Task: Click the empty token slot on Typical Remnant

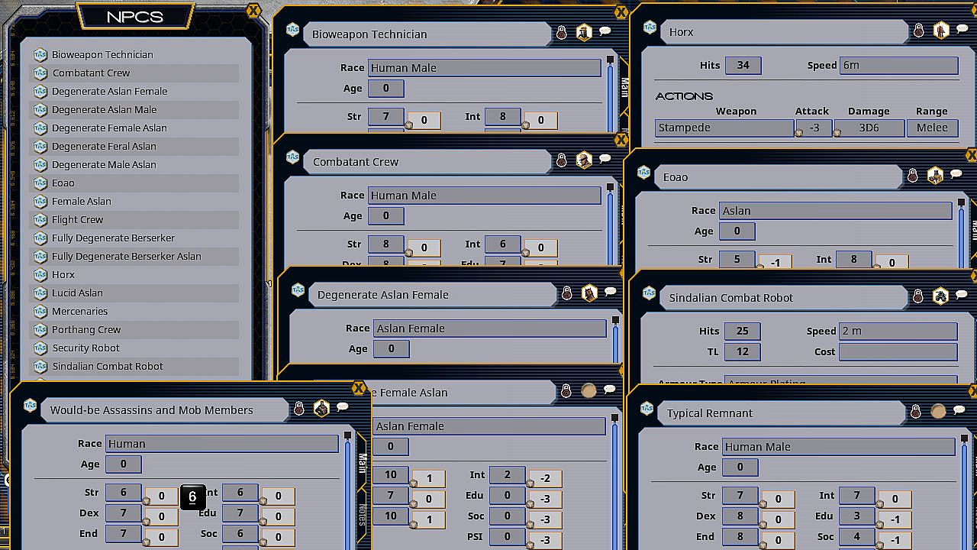Action: coord(938,412)
